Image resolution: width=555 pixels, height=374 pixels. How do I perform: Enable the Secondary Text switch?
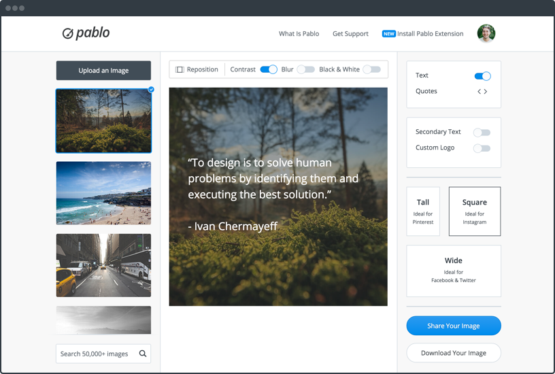coord(482,133)
